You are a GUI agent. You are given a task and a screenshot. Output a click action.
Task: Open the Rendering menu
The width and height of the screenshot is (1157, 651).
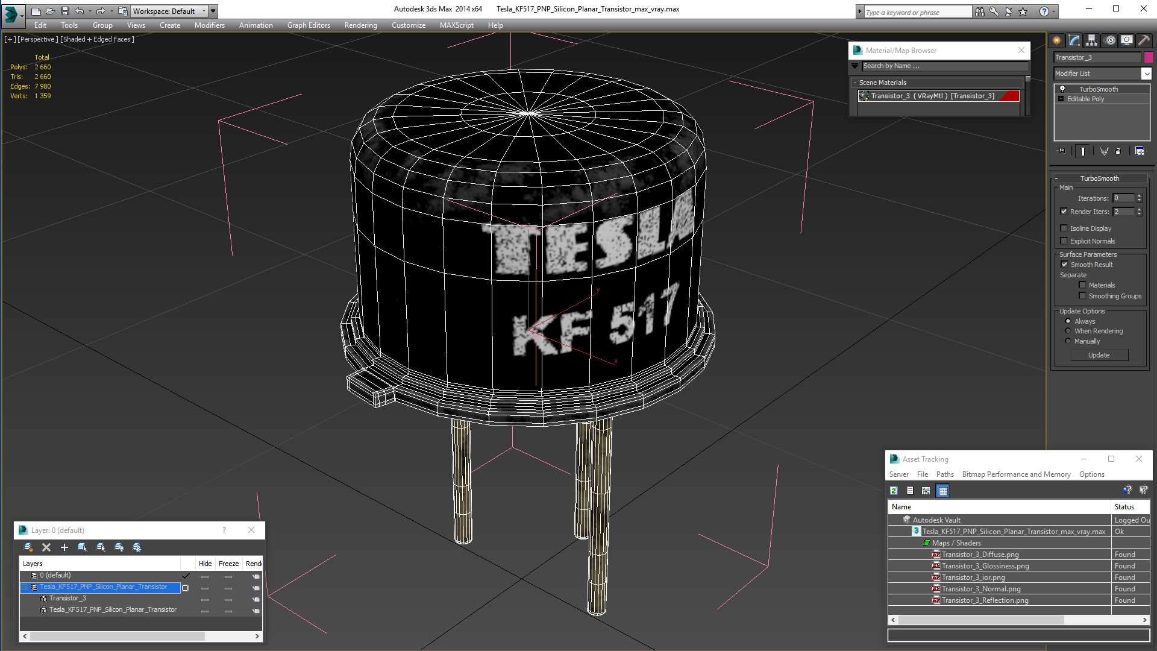360,25
